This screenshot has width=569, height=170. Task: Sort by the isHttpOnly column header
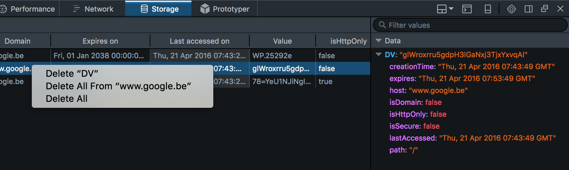pyautogui.click(x=343, y=41)
